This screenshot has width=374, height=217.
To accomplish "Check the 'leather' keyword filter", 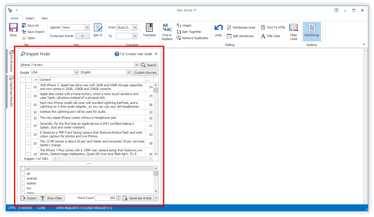I will [23, 183].
